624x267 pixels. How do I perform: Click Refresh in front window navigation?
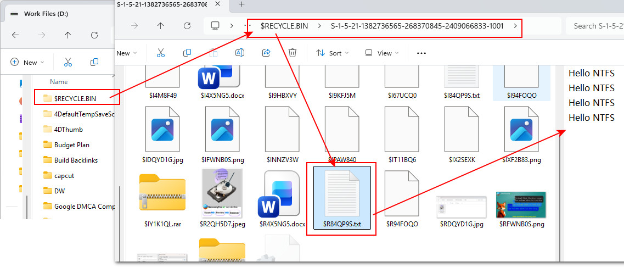click(187, 26)
